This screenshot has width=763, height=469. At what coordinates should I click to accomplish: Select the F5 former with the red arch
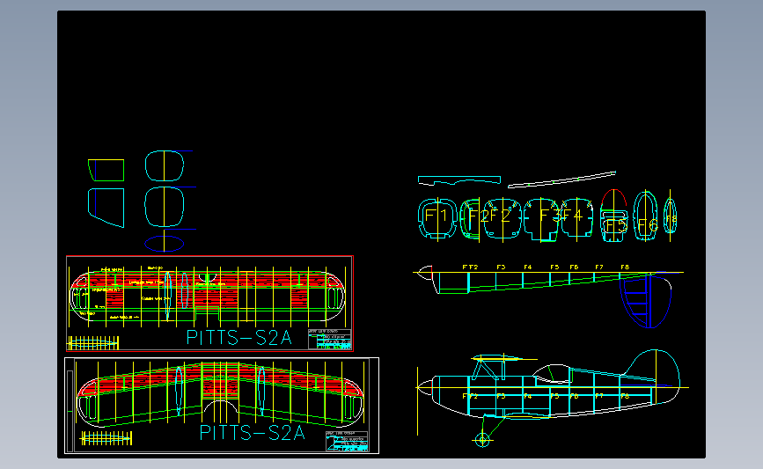click(613, 216)
